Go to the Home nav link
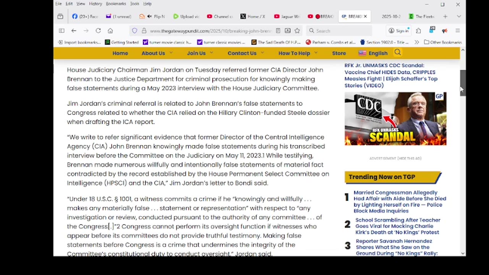This screenshot has height=275, width=489. pyautogui.click(x=120, y=53)
